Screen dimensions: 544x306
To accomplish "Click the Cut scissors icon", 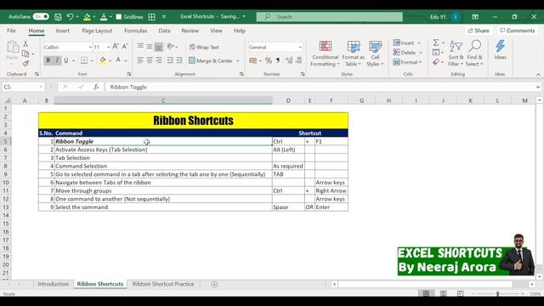I will pos(25,44).
